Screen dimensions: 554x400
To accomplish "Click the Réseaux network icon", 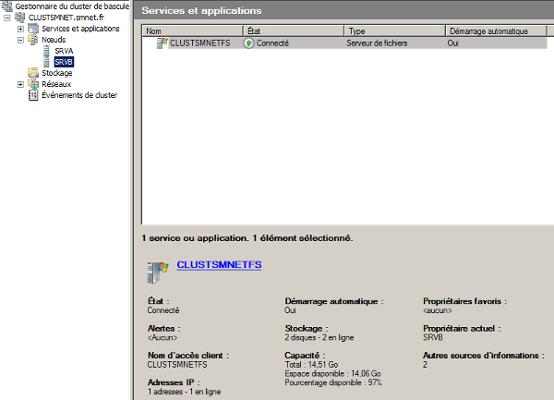I will 34,84.
